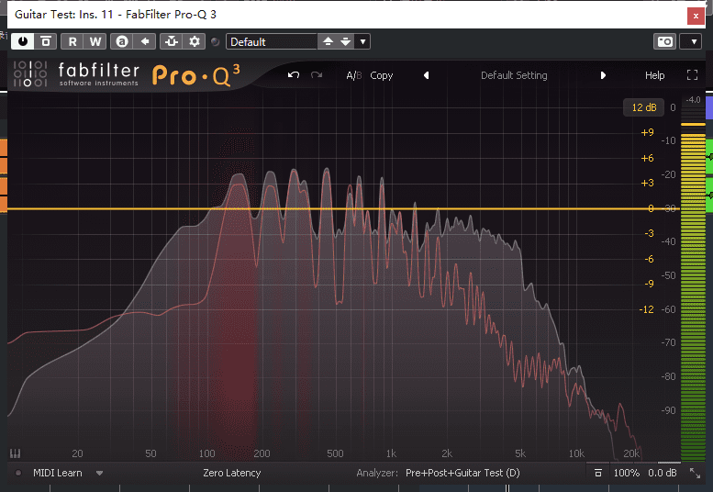Image resolution: width=713 pixels, height=492 pixels.
Task: Click the 0.0 dB output level value
Action: 663,473
